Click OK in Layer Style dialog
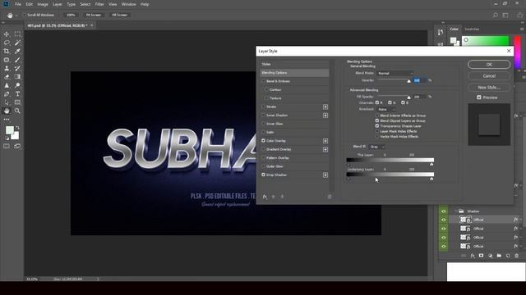This screenshot has width=526, height=295. coord(489,65)
